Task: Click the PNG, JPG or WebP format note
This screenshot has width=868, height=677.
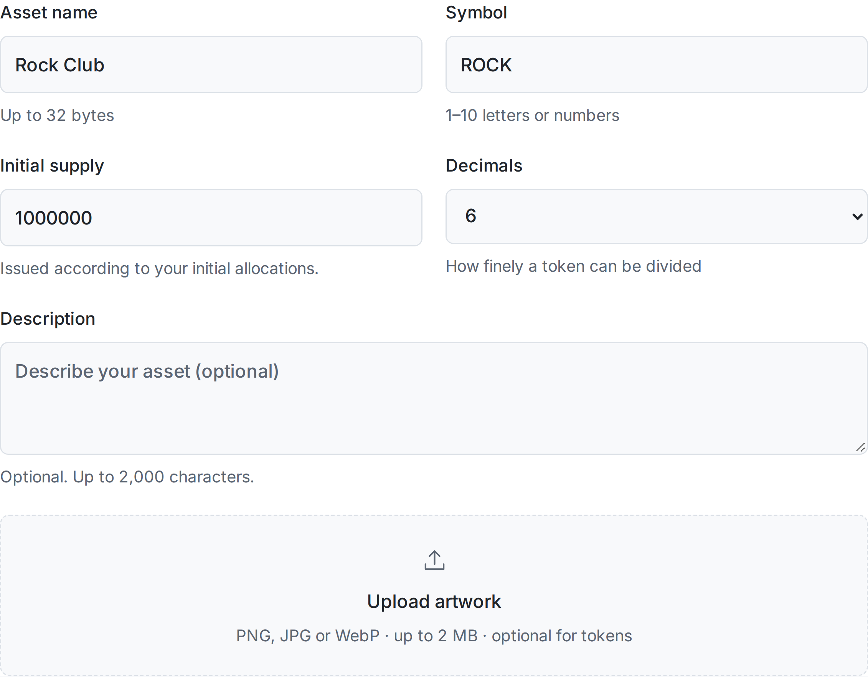Action: click(434, 636)
